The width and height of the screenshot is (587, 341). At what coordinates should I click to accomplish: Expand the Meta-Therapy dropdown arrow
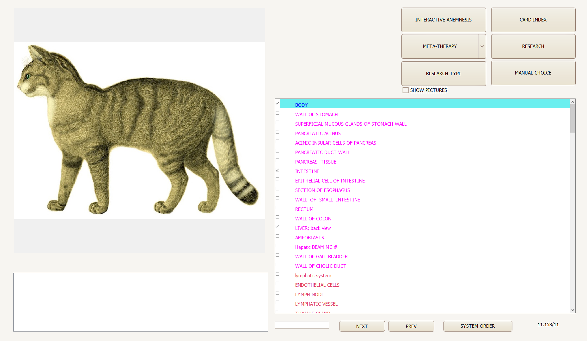(x=482, y=46)
